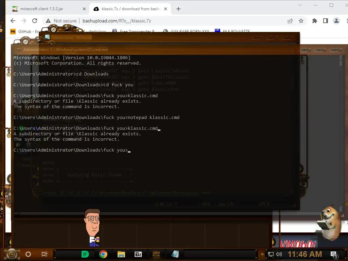Open the FILE ROULETTE bookmark

pos(232,31)
